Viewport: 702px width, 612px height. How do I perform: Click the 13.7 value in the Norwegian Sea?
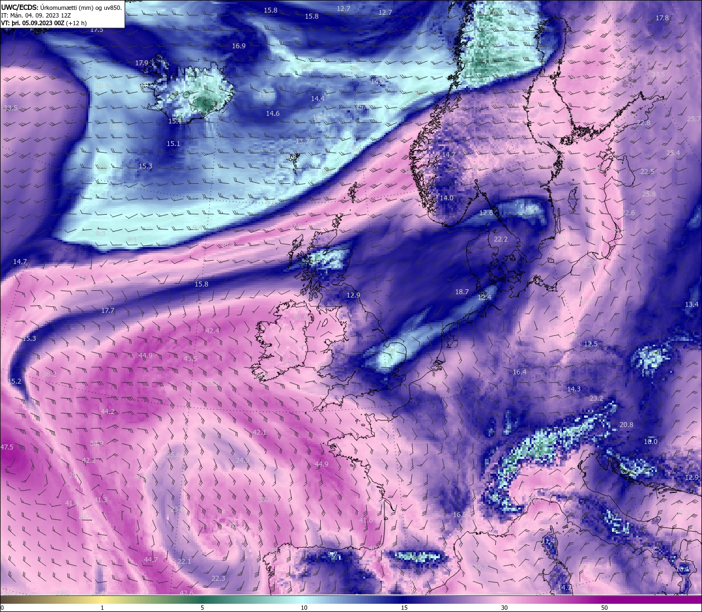click(x=303, y=142)
